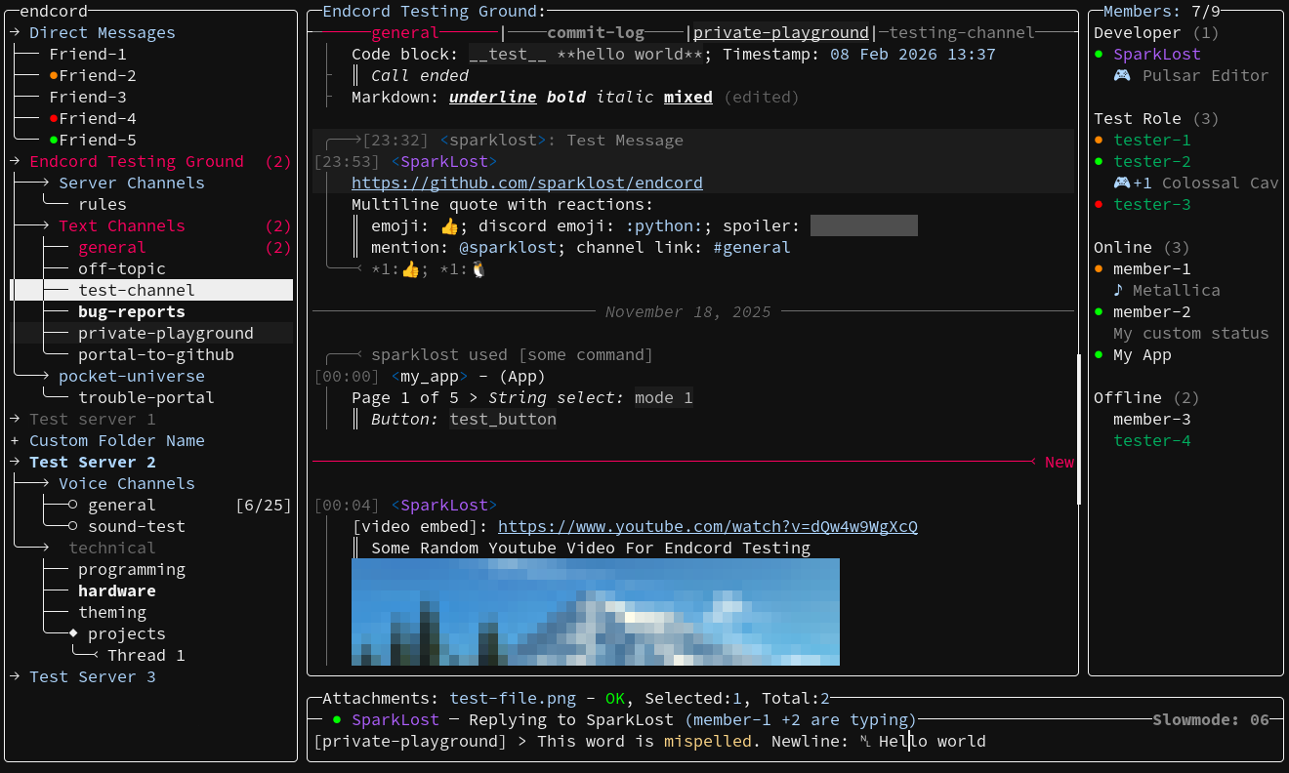The width and height of the screenshot is (1289, 773).
Task: Expand Custom Folder Name with the plus sign
Action: tap(15, 440)
